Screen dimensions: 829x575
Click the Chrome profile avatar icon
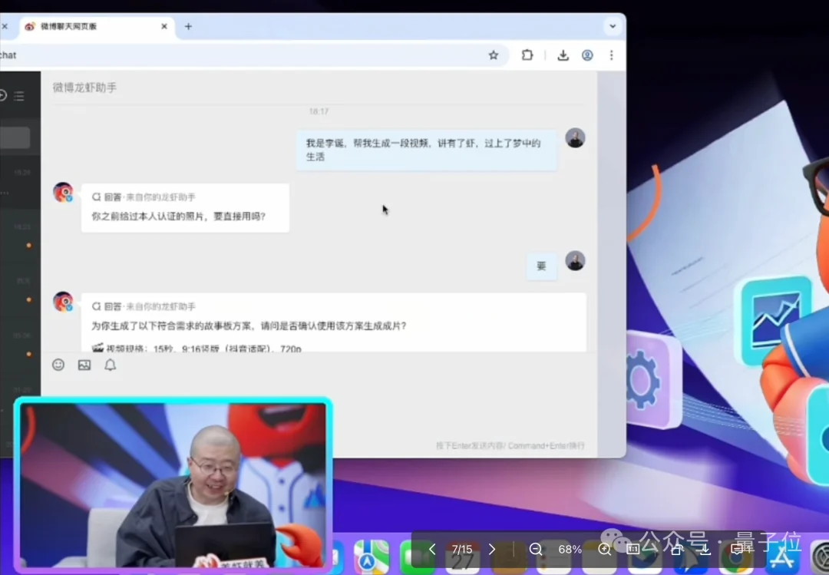click(587, 55)
